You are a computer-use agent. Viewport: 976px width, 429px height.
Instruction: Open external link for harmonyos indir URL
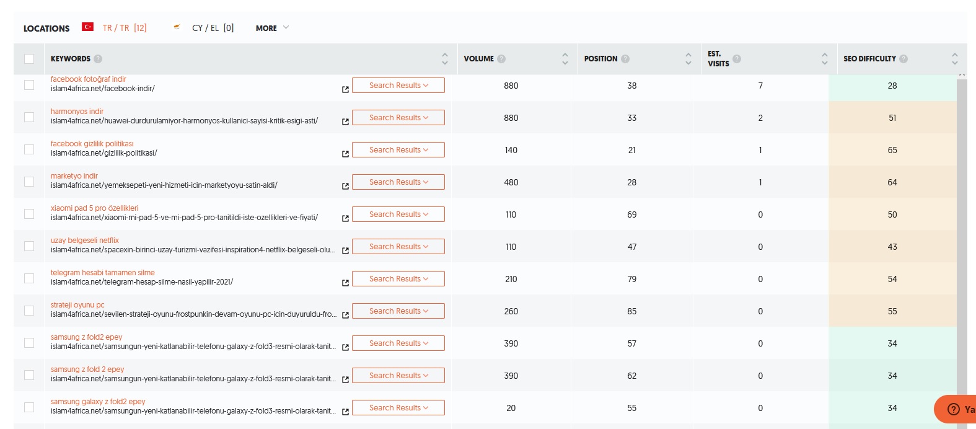[x=345, y=122]
